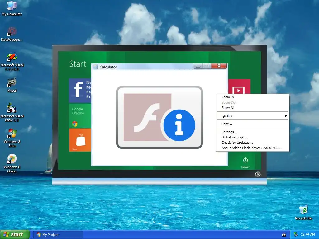Image resolution: width=319 pixels, height=239 pixels.
Task: Click the monitor power button icon
Action: click(x=258, y=174)
